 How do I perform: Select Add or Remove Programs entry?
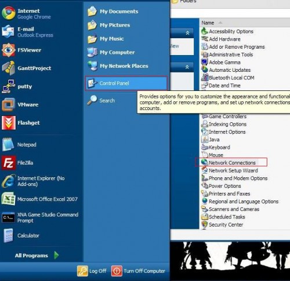233,47
